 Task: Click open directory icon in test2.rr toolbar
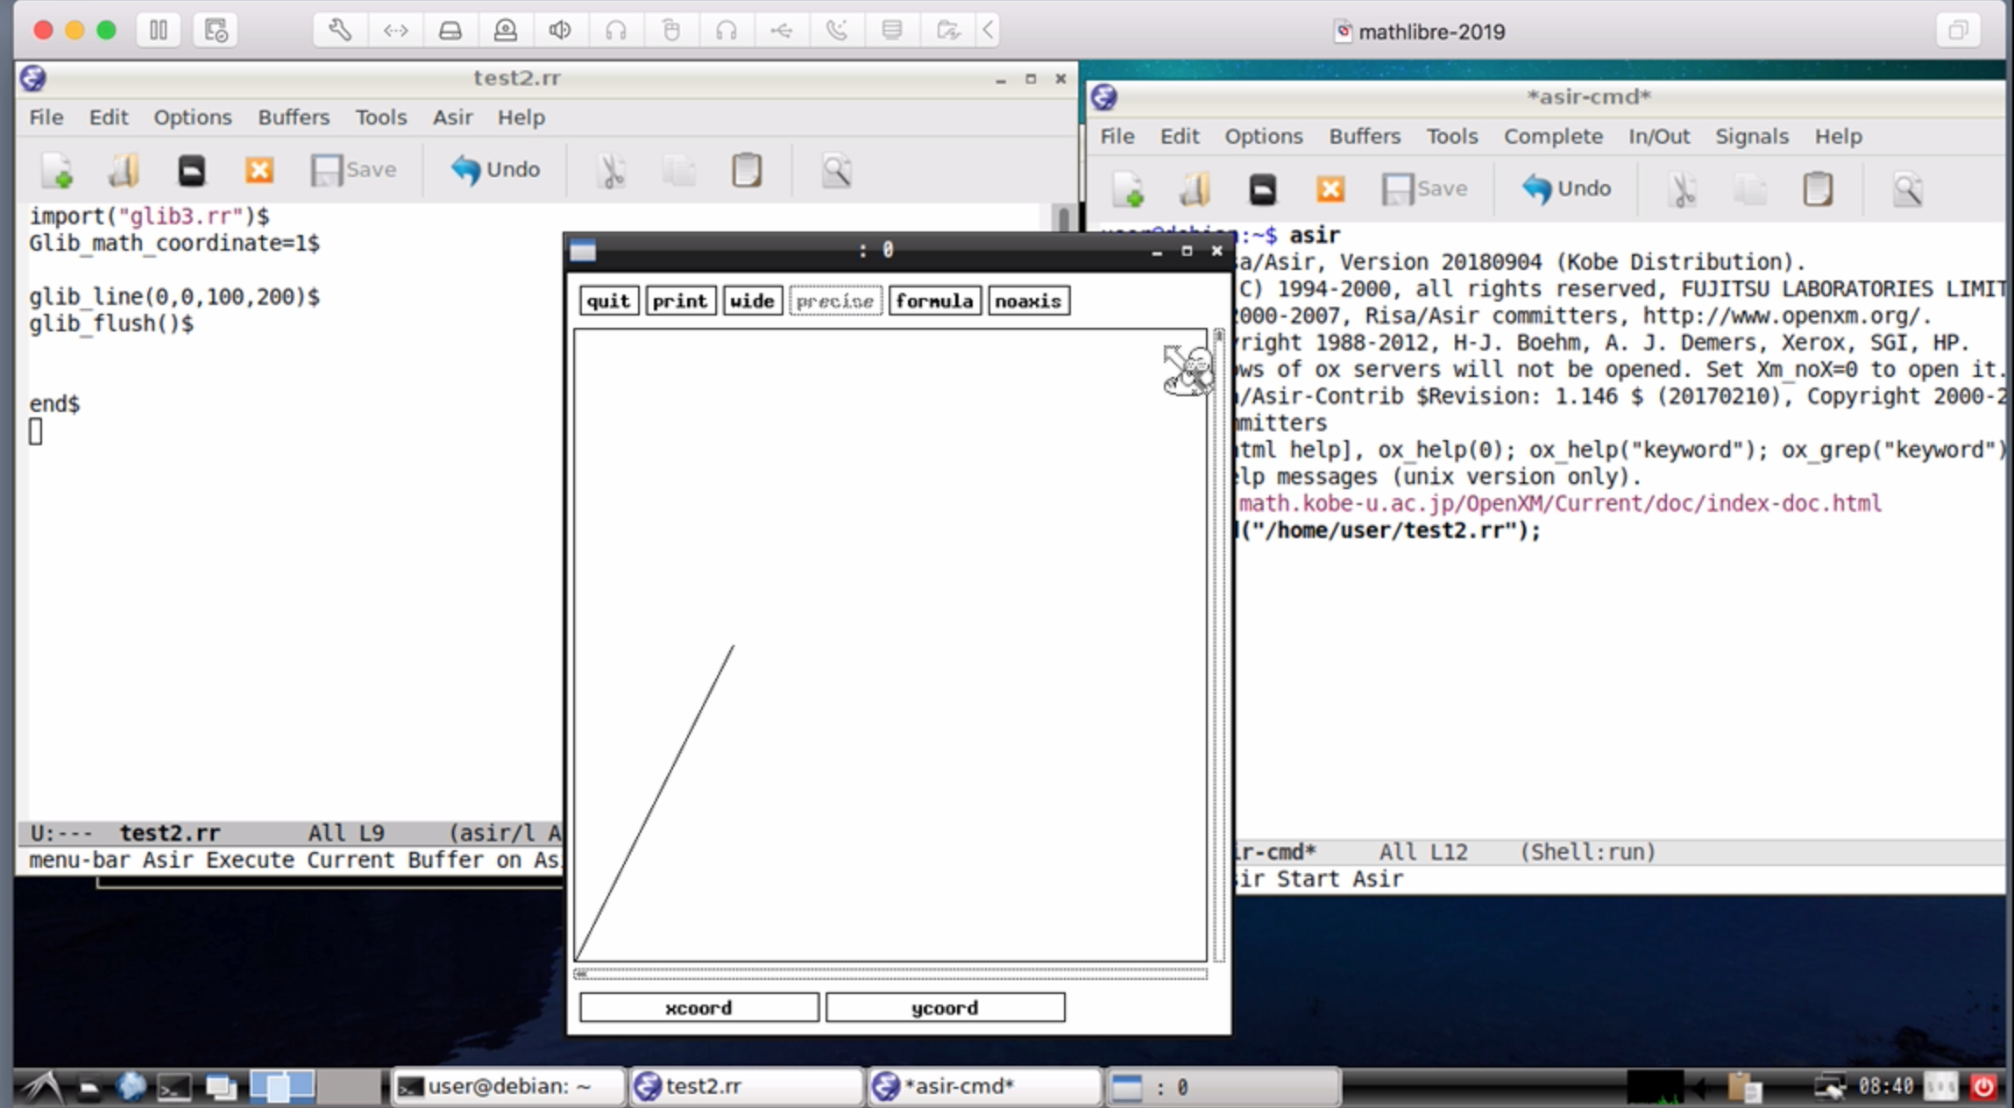pos(192,170)
